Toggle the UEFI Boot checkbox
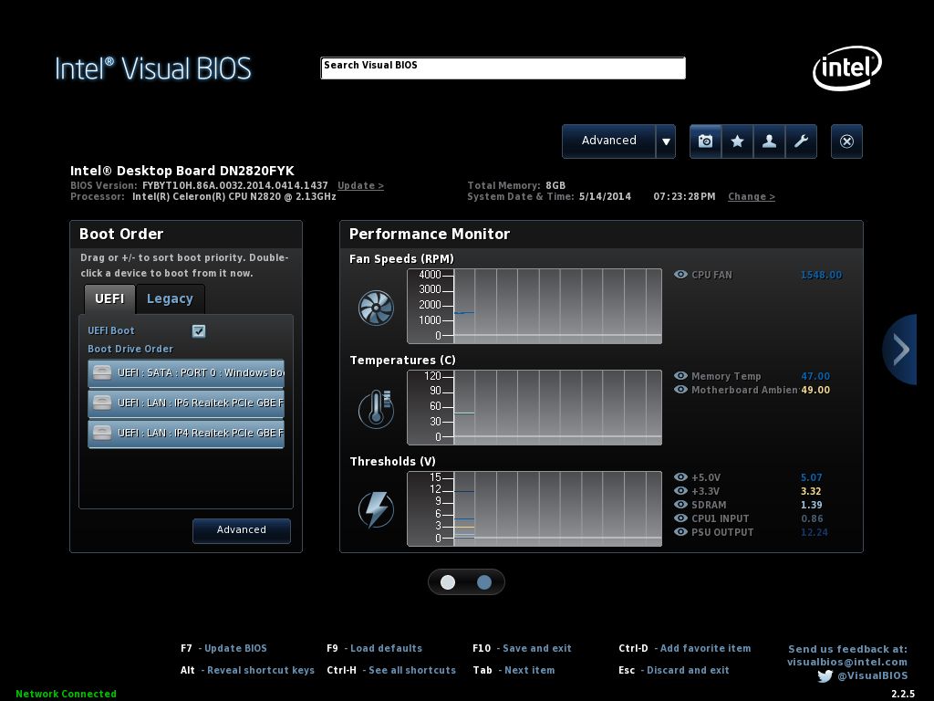 click(199, 330)
